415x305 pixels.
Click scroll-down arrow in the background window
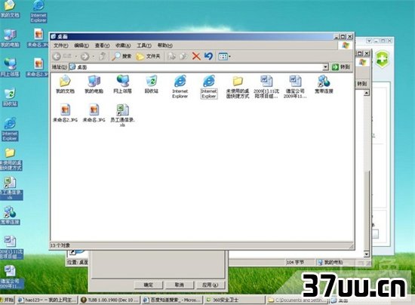pos(366,254)
